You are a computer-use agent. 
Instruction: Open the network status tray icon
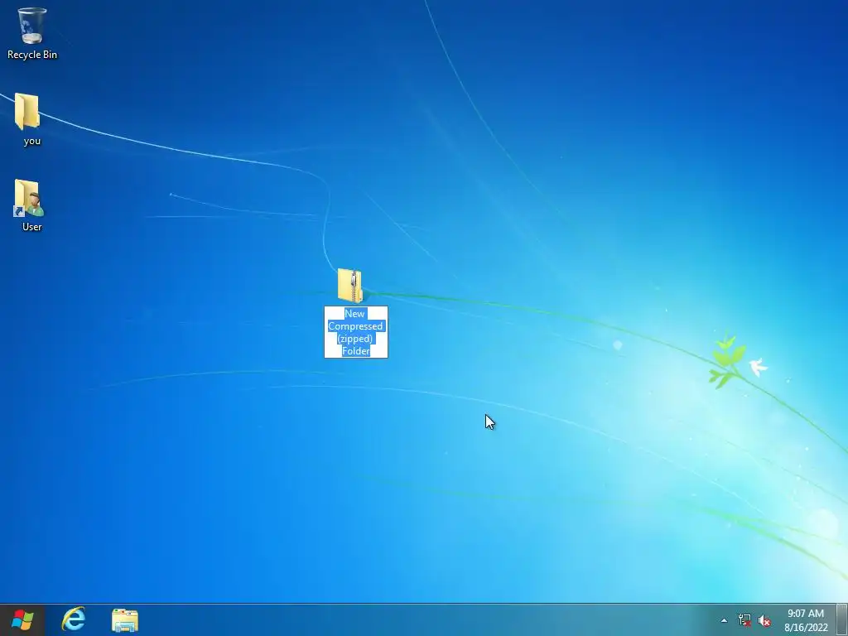coord(744,620)
